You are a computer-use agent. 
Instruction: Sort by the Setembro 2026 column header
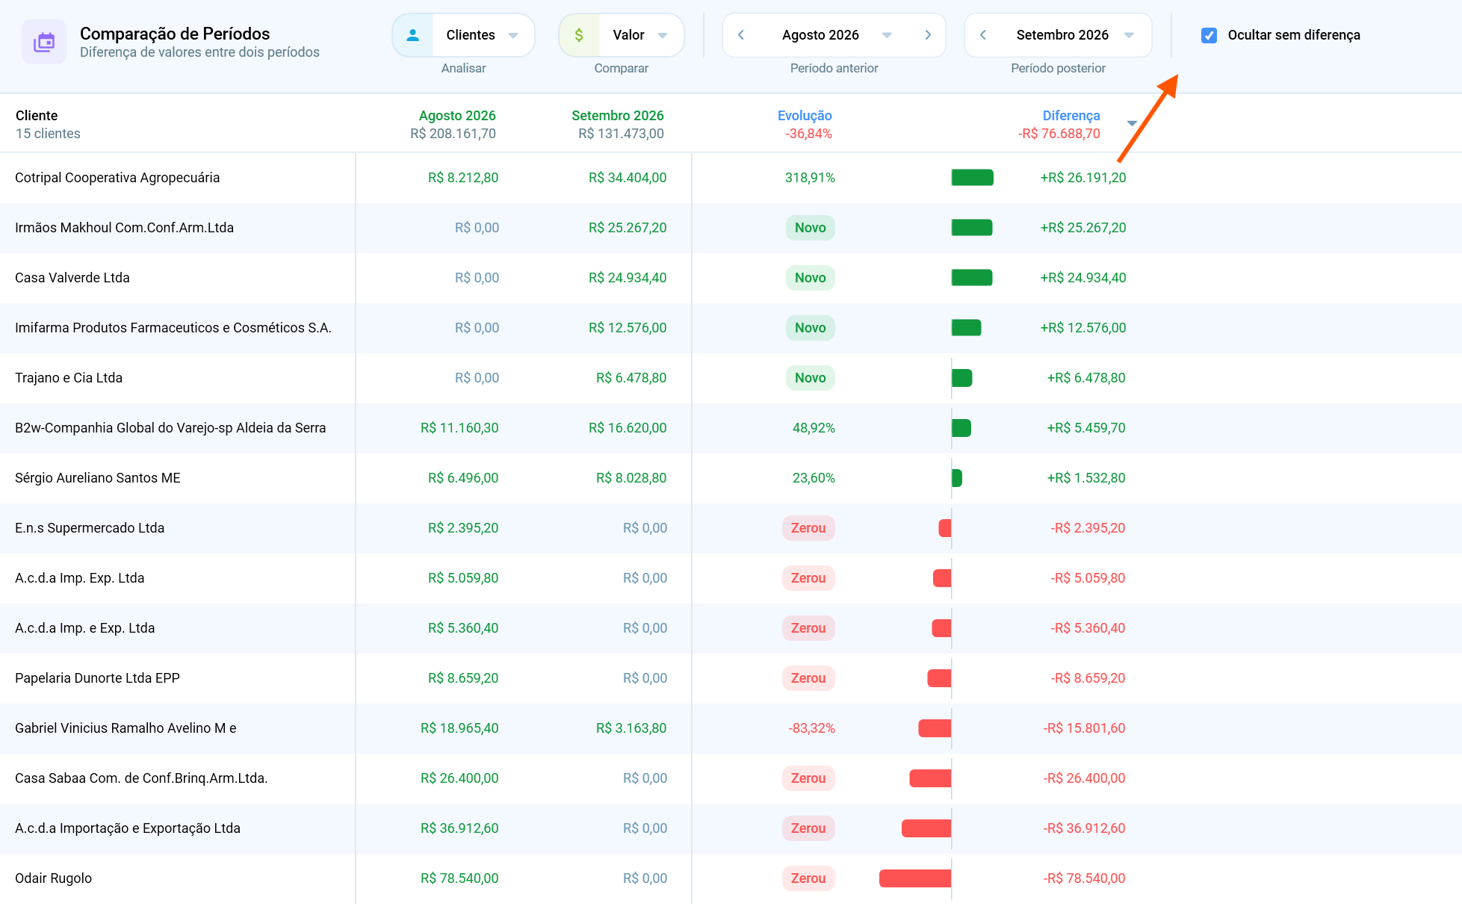(x=618, y=116)
